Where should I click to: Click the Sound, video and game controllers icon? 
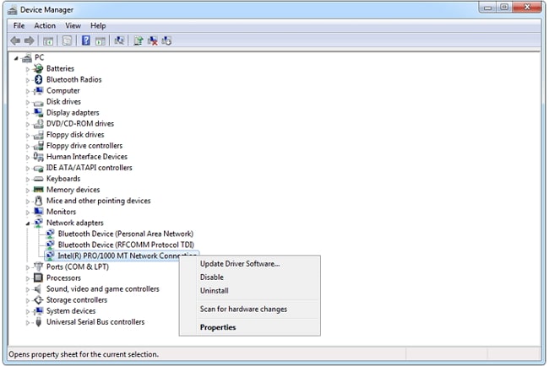coord(38,288)
